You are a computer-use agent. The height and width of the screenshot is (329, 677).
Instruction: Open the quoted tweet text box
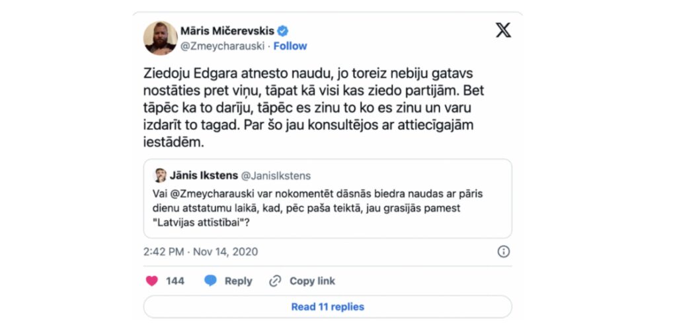328,199
